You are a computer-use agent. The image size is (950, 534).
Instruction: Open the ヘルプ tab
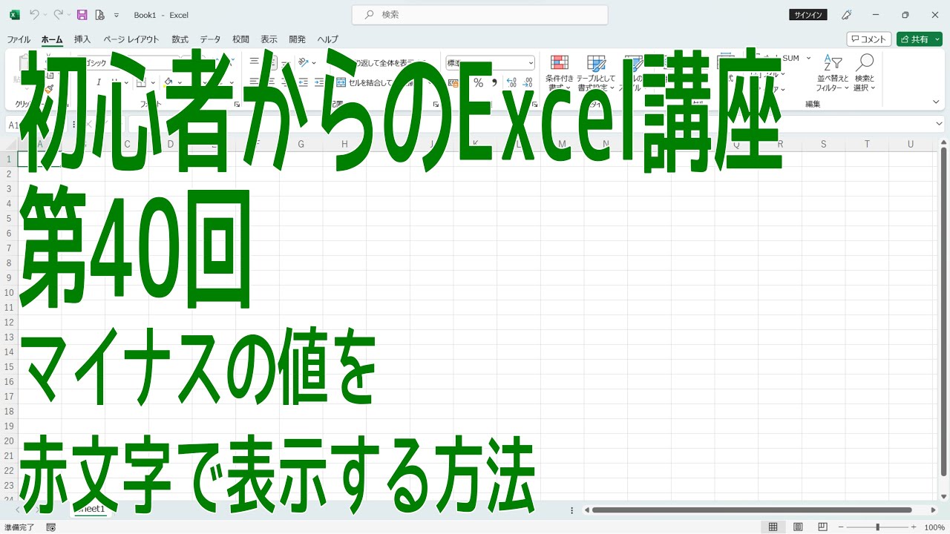327,39
